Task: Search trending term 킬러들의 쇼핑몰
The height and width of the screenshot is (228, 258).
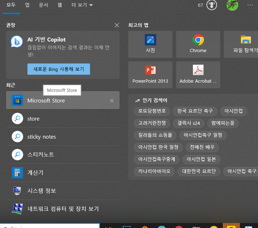Action: pos(155,135)
